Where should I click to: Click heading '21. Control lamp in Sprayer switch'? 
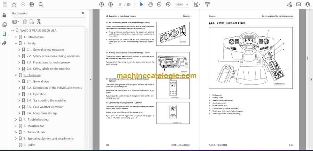coord(123,103)
